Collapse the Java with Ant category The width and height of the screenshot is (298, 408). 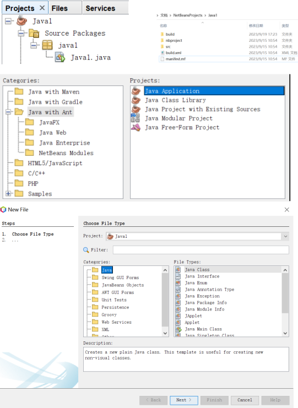point(8,112)
